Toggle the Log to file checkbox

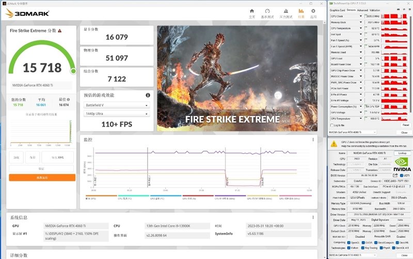(332, 125)
